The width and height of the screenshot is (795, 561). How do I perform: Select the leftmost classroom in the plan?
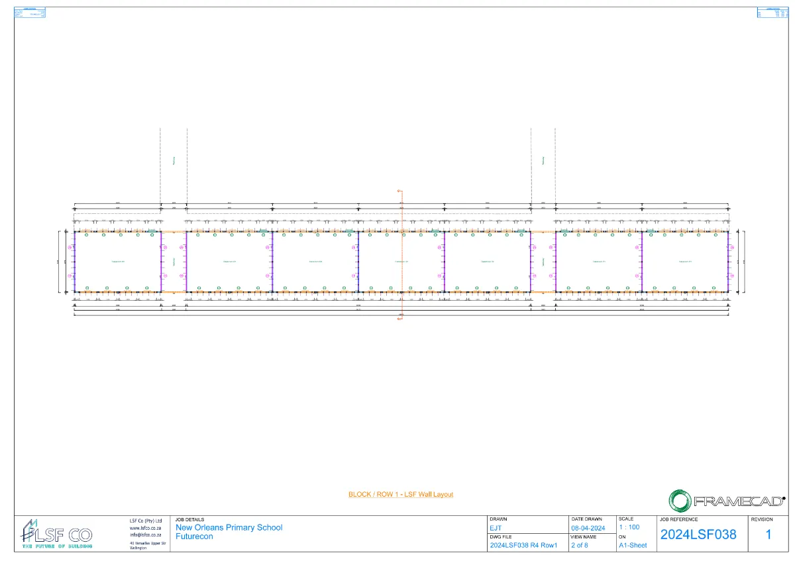[117, 262]
